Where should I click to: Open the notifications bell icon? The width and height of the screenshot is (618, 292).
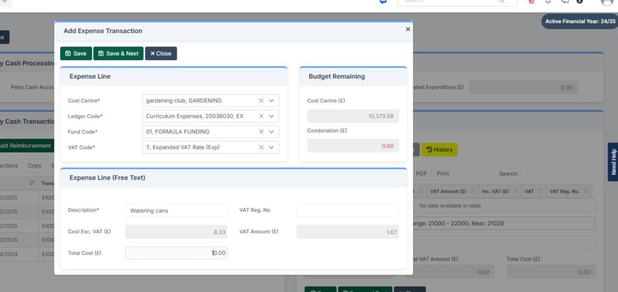click(x=548, y=2)
